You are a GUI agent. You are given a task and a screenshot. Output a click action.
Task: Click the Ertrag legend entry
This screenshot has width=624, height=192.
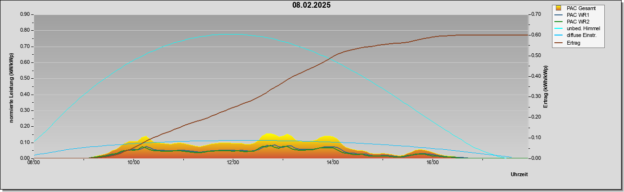[574, 43]
